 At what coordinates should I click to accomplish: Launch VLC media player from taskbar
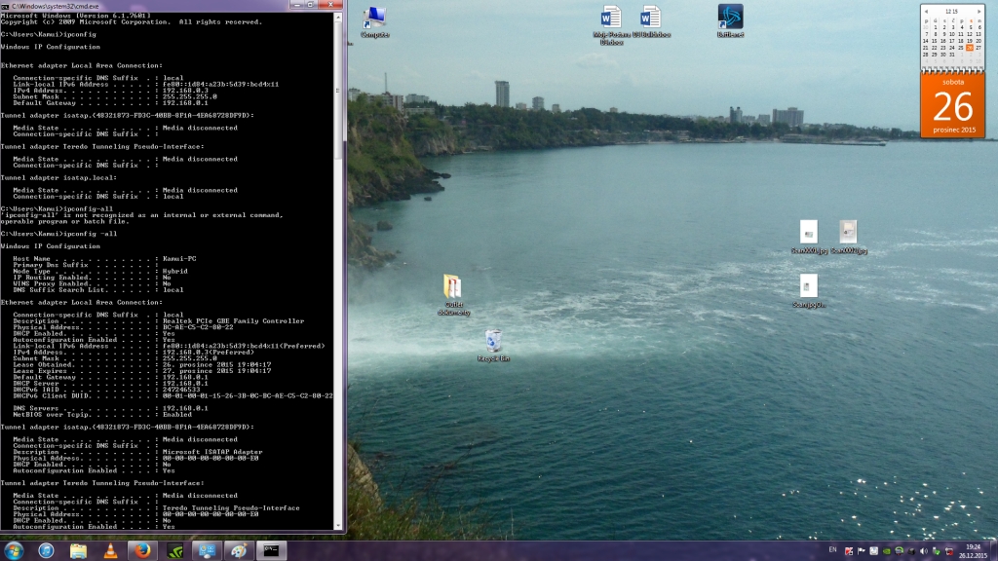[x=110, y=550]
